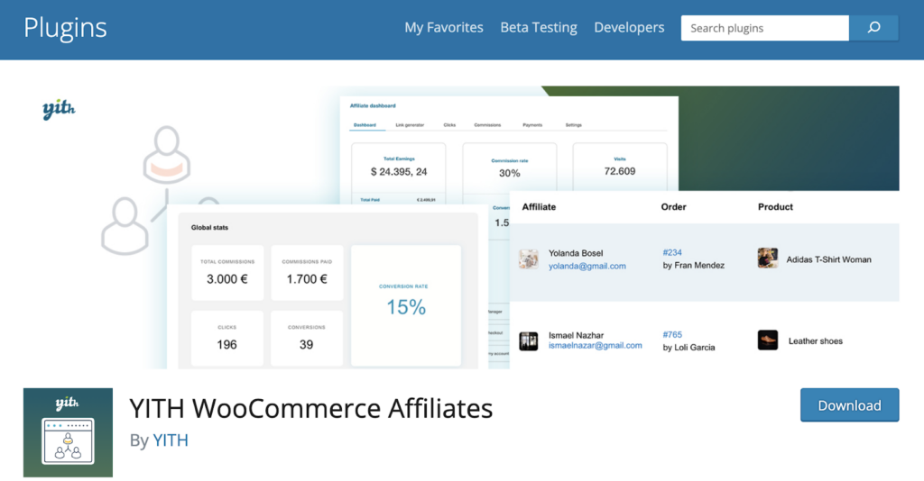Focus the Search plugins input field
This screenshot has width=924, height=481.
[x=764, y=28]
